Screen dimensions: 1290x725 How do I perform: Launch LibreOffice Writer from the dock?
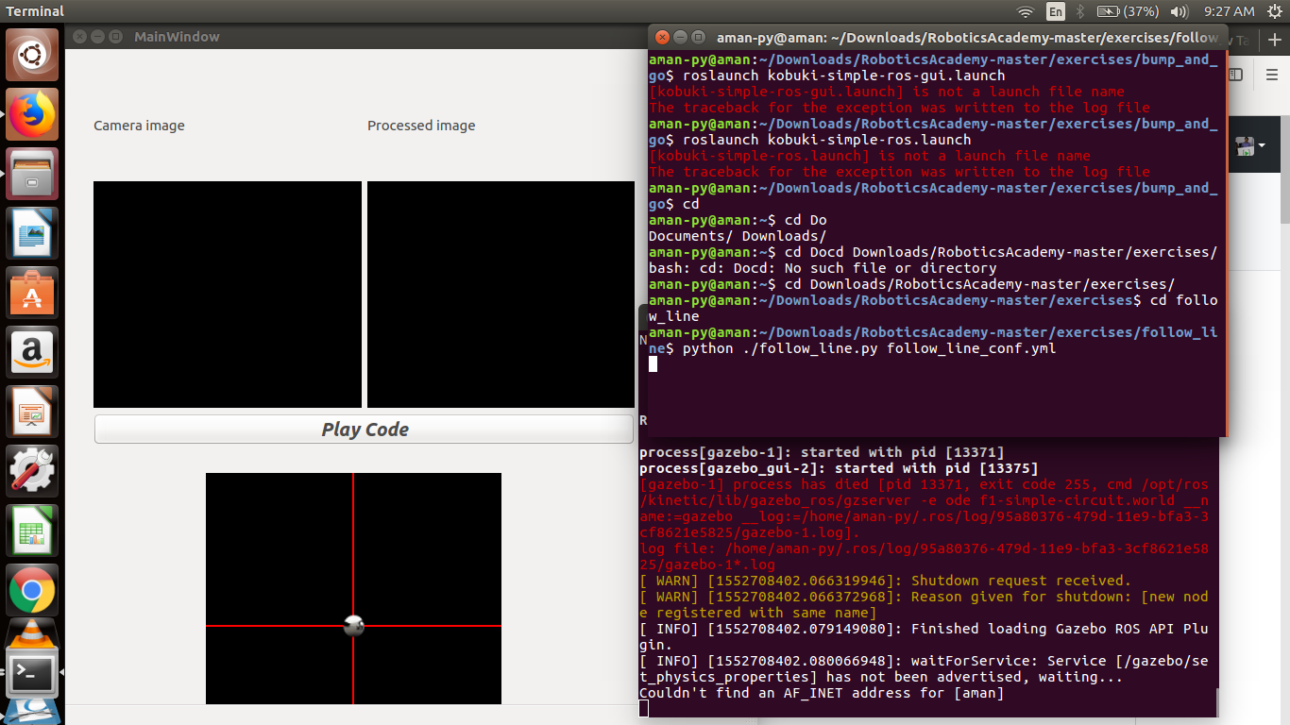[31, 233]
